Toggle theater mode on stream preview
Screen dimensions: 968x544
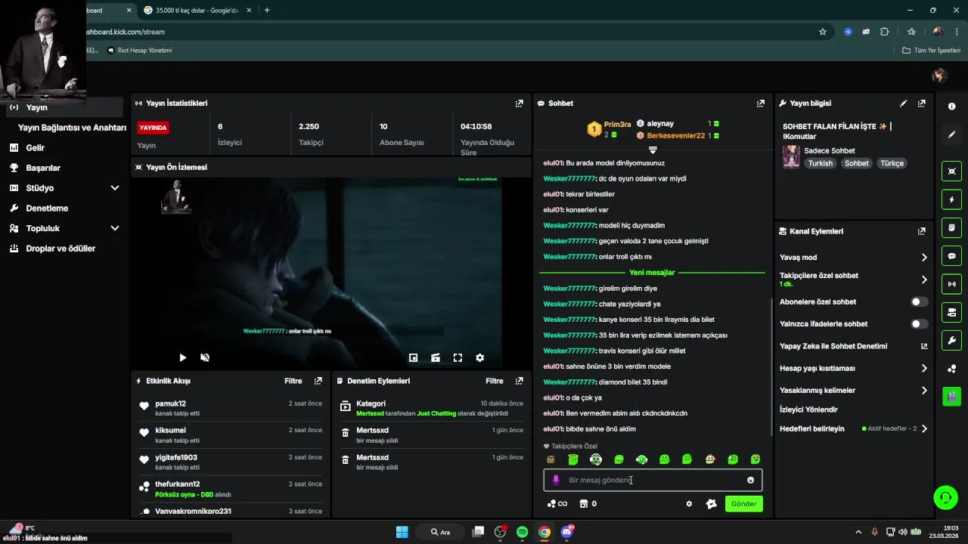435,358
